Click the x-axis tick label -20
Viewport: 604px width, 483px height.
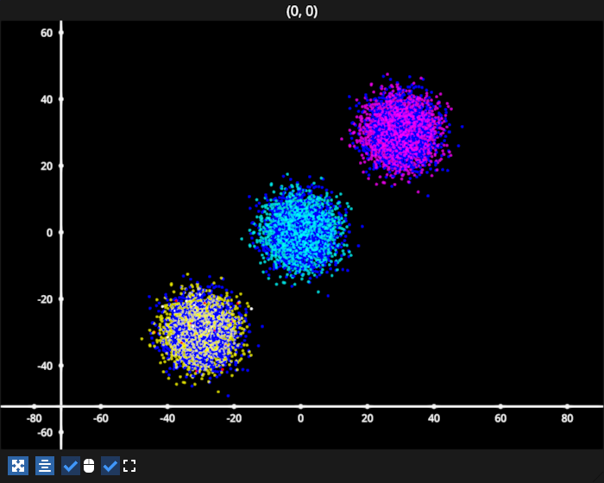pos(234,418)
